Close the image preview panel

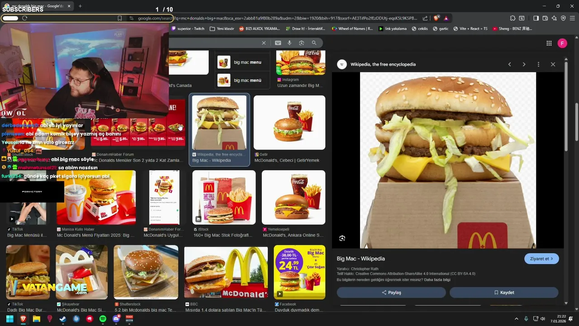pos(553,64)
